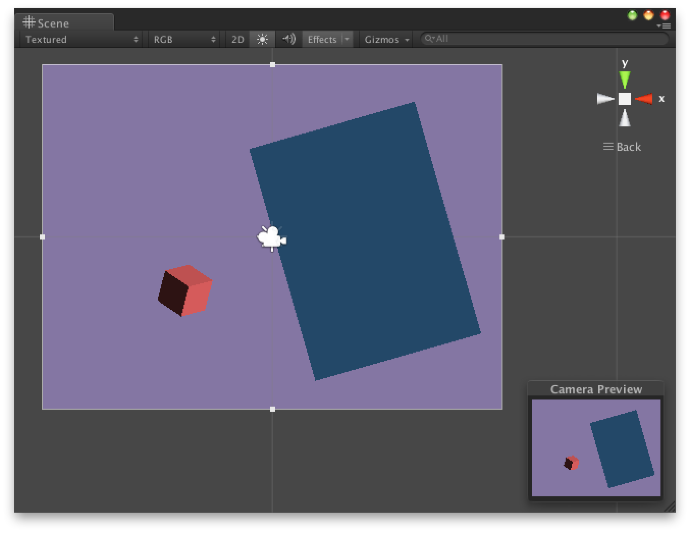Select the camera gizmo icon
The image size is (690, 533).
(x=272, y=237)
